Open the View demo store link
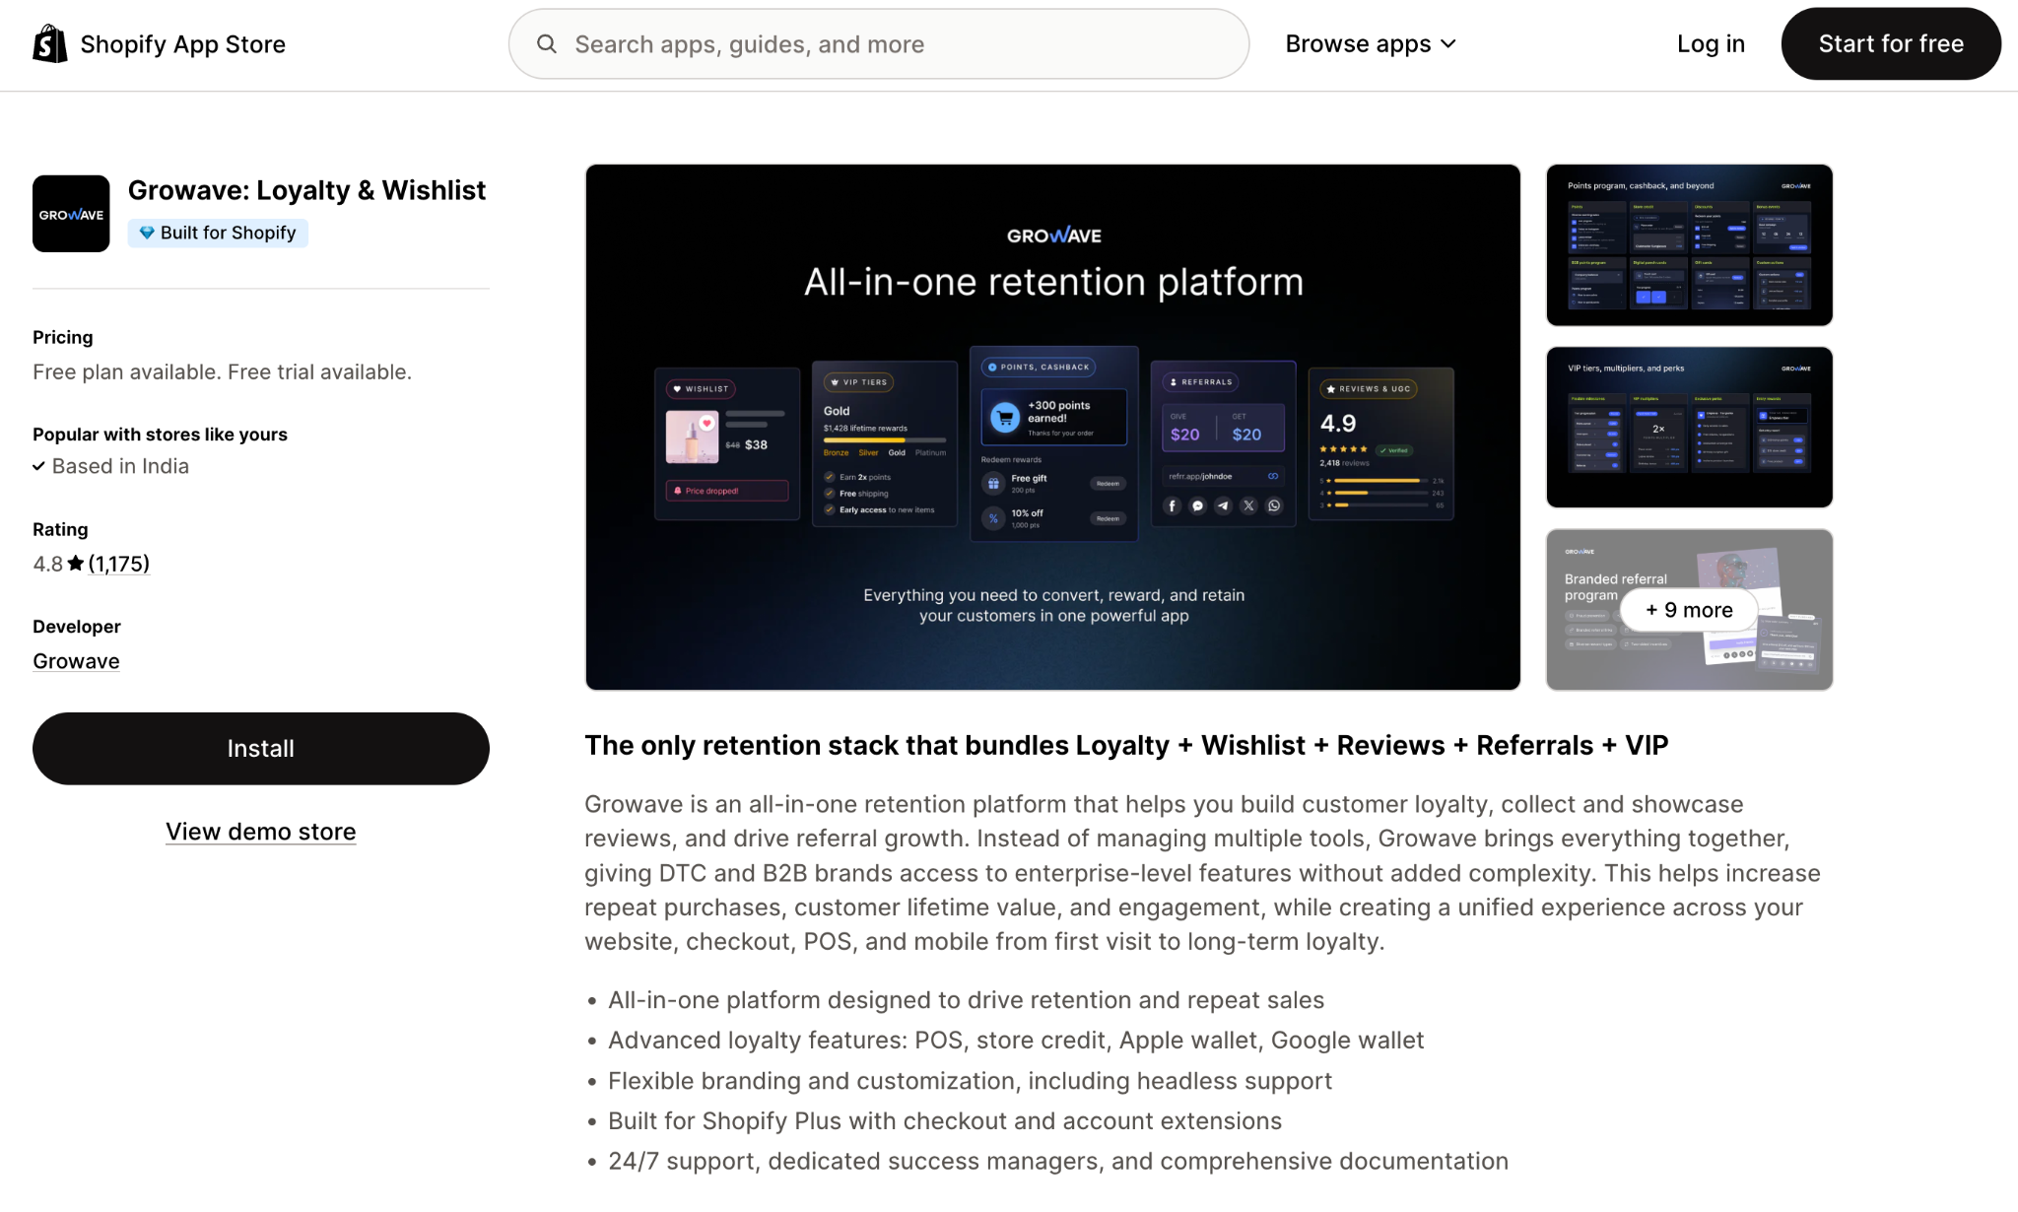This screenshot has width=2018, height=1212. pos(261,832)
